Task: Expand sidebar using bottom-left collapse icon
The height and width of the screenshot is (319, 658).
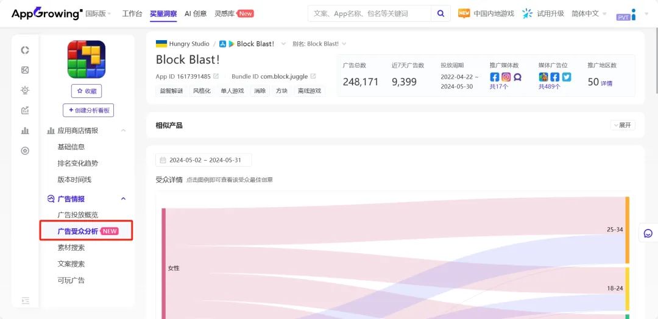Action: pyautogui.click(x=25, y=300)
